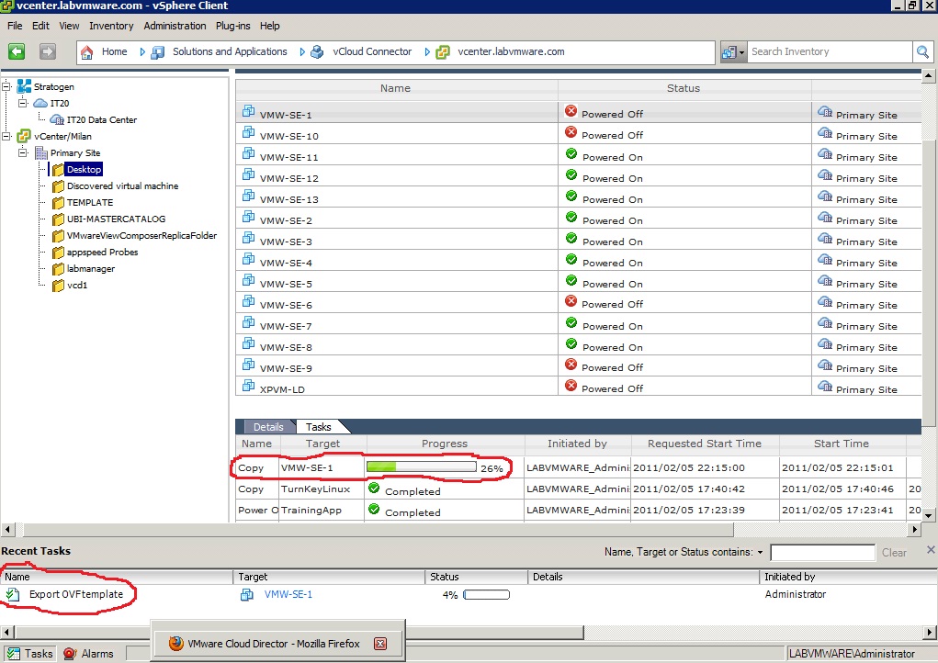Click the VM icon beside VMW-SE-10
This screenshot has height=663, width=938.
click(x=248, y=132)
